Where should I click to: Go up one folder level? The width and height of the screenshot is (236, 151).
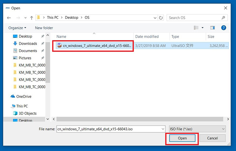(x=32, y=18)
